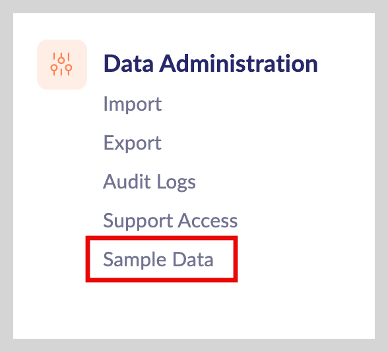Image resolution: width=388 pixels, height=352 pixels.
Task: Select the highlighted Sample Data option
Action: click(158, 259)
